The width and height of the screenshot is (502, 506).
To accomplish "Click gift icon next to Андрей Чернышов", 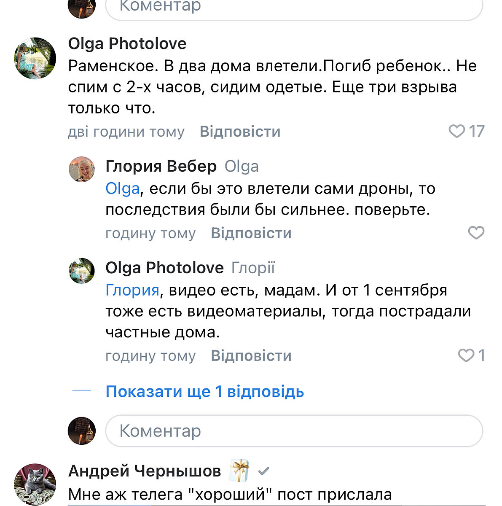I will coord(239,471).
